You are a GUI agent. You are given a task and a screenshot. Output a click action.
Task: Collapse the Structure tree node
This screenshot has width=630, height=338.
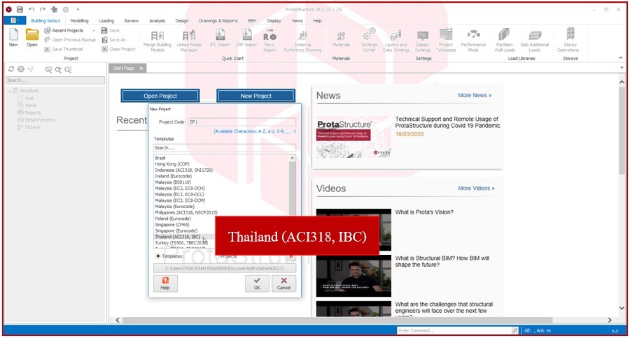coord(10,91)
